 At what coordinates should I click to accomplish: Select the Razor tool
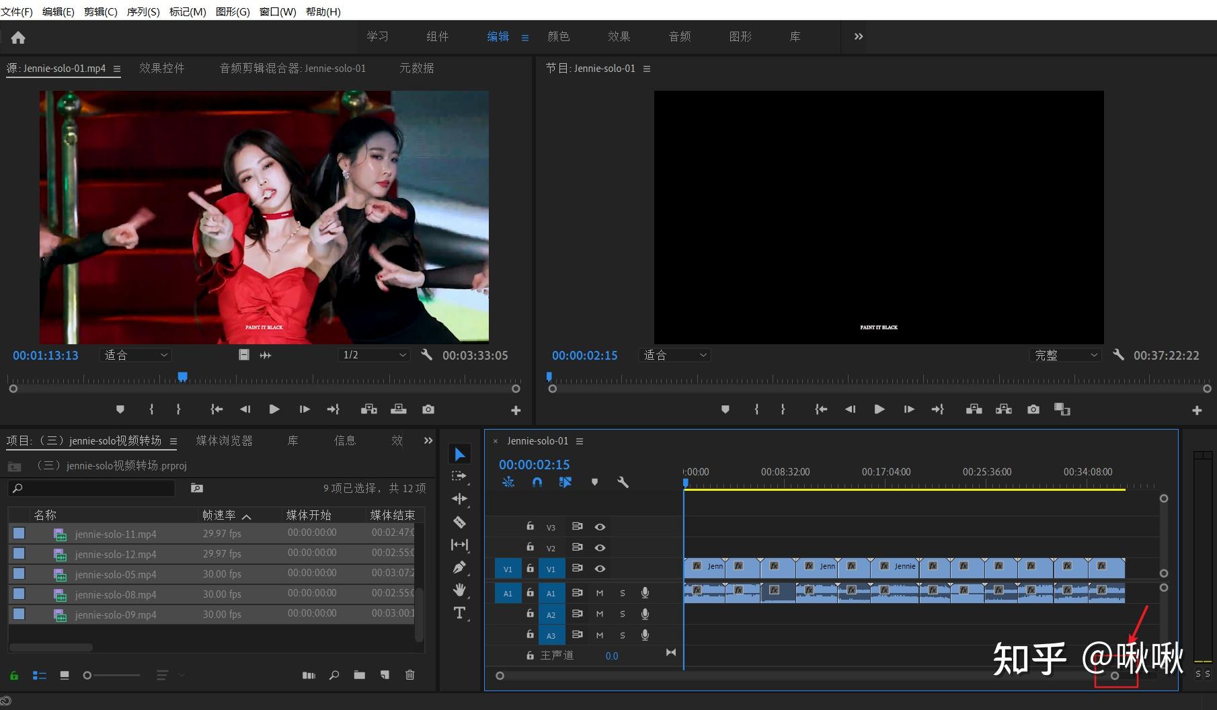click(x=459, y=522)
